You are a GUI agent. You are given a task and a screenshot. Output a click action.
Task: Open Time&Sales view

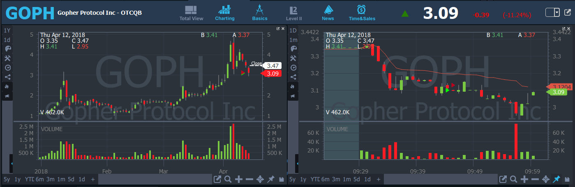tap(362, 13)
